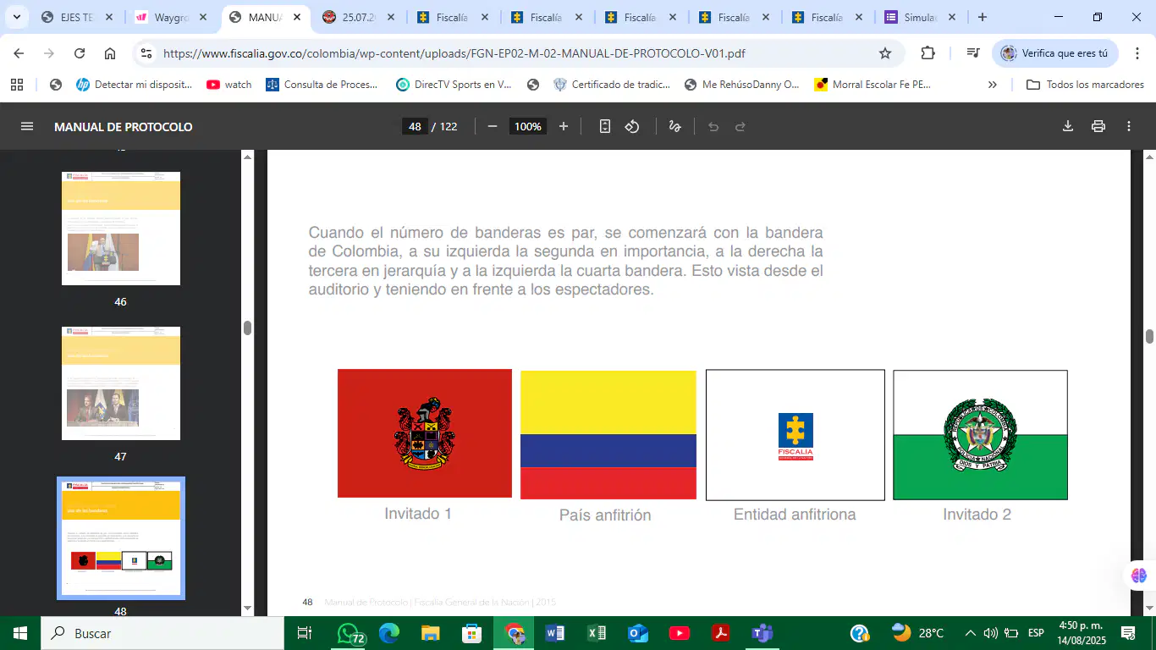Click the redo icon in PDF toolbar
The width and height of the screenshot is (1156, 650).
pos(740,127)
